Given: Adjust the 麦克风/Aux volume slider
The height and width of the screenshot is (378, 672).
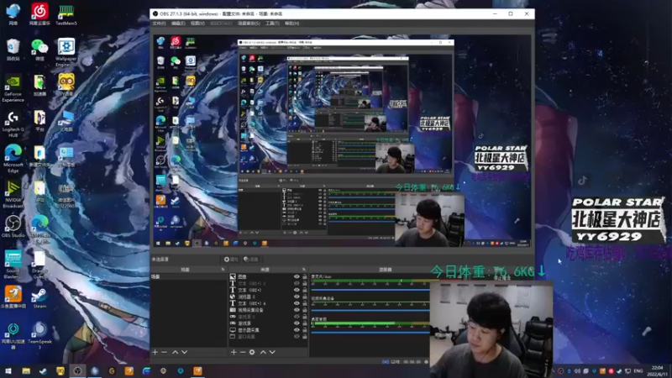Looking at the screenshot, I should point(370,290).
